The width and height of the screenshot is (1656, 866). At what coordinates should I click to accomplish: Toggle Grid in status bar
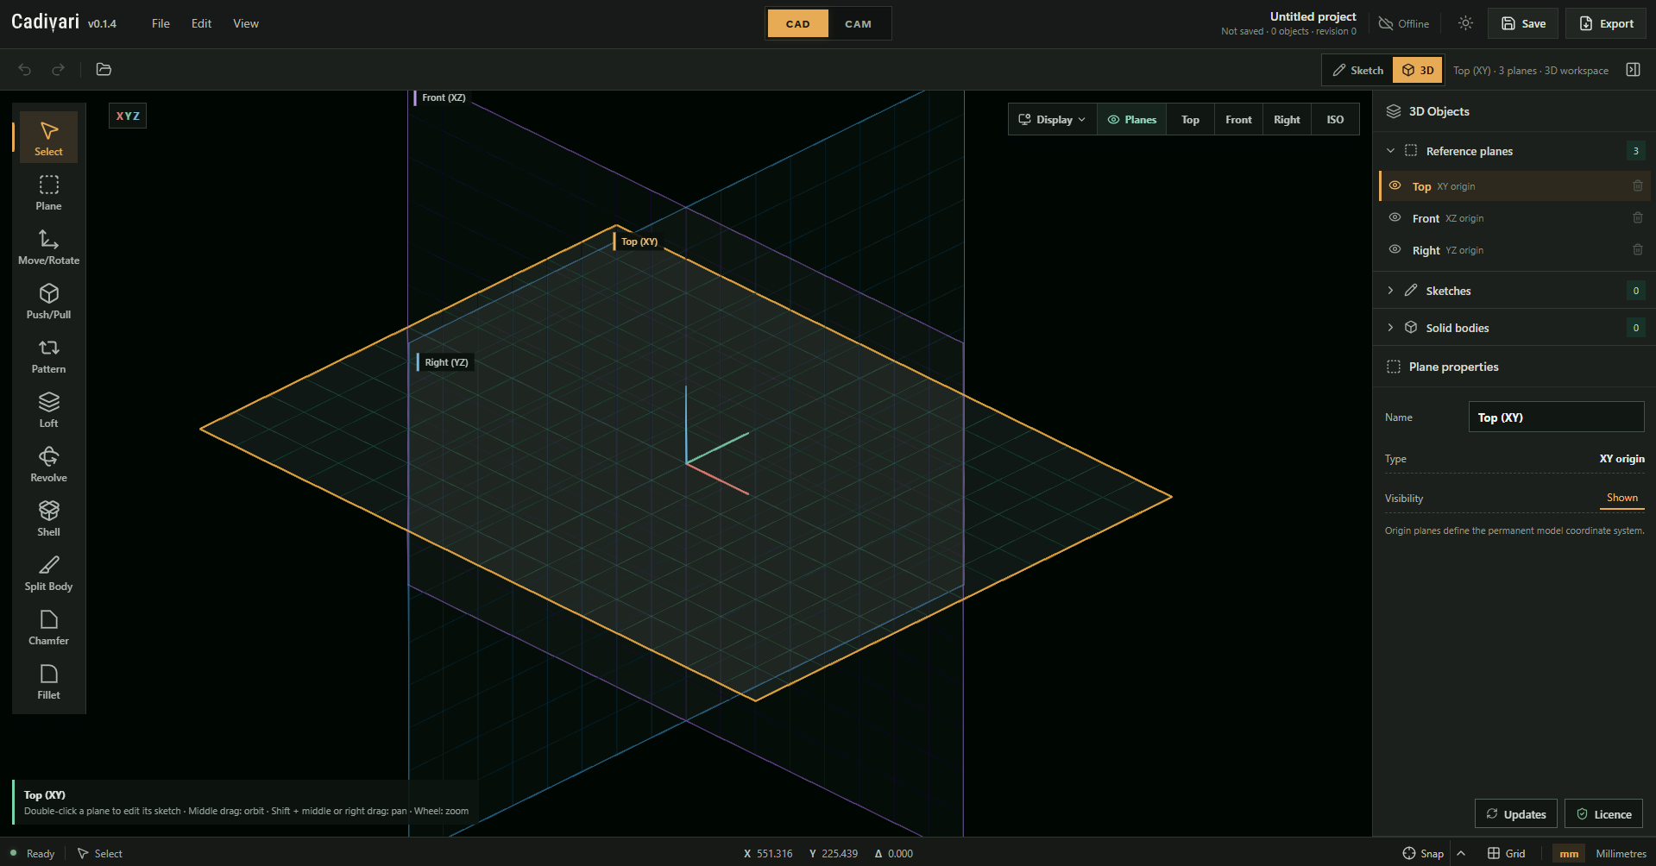pos(1506,853)
